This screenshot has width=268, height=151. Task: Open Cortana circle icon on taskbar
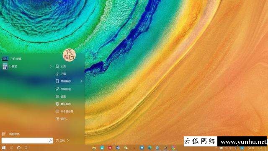coord(19,148)
